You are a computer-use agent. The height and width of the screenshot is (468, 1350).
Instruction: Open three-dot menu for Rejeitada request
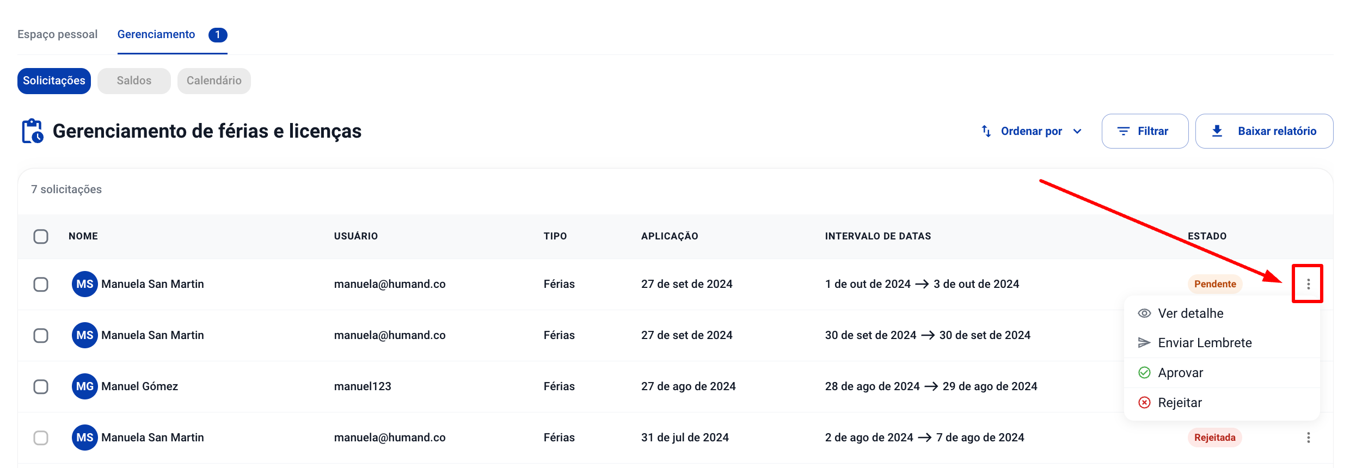[1308, 438]
